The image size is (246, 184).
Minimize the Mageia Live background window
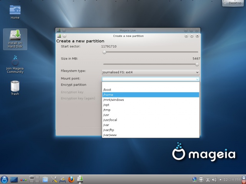click(186, 30)
